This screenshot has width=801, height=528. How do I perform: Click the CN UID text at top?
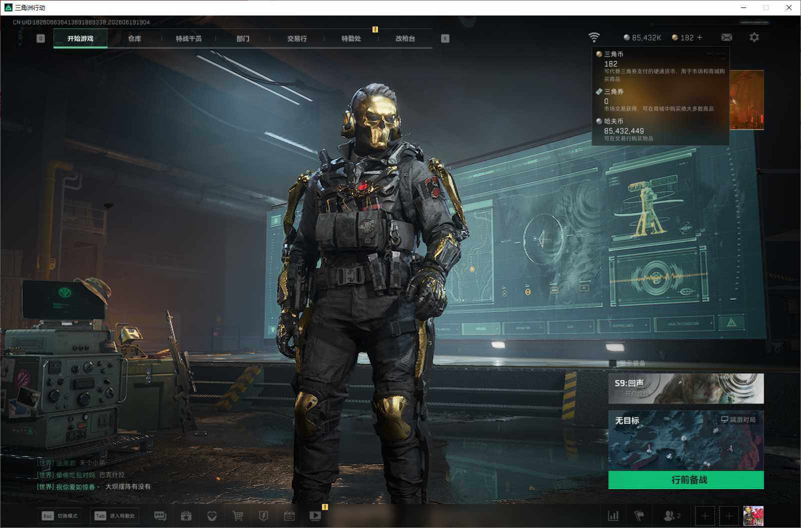tap(81, 22)
